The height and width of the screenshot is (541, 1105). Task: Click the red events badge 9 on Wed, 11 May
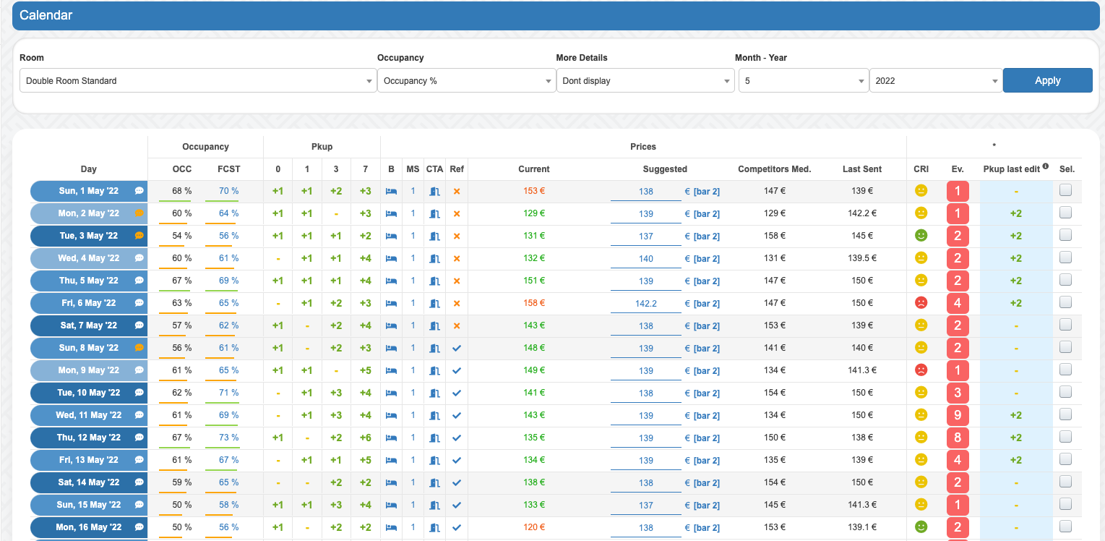pyautogui.click(x=958, y=415)
